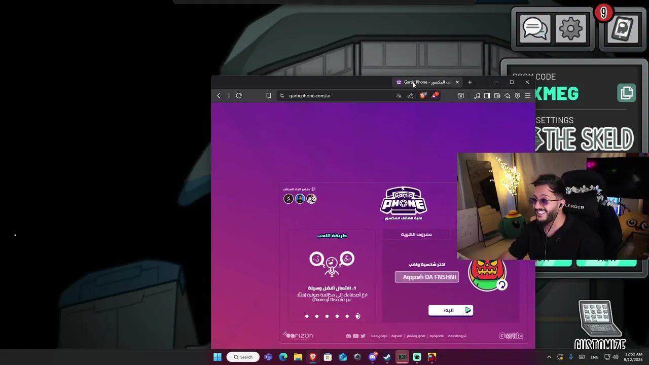Click the Gartic logo in footer
Image resolution: width=649 pixels, height=365 pixels.
511,336
